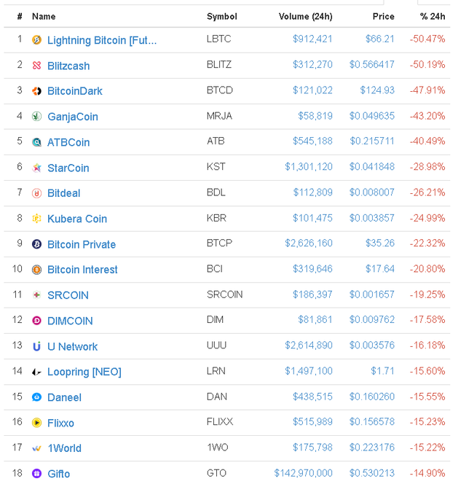The image size is (466, 484).
Task: Click the SRCOIN price $0.001657 link
Action: [x=371, y=294]
